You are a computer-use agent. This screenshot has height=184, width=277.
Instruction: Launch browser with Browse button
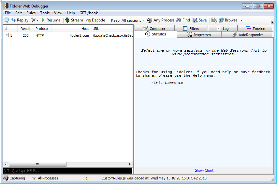228,20
